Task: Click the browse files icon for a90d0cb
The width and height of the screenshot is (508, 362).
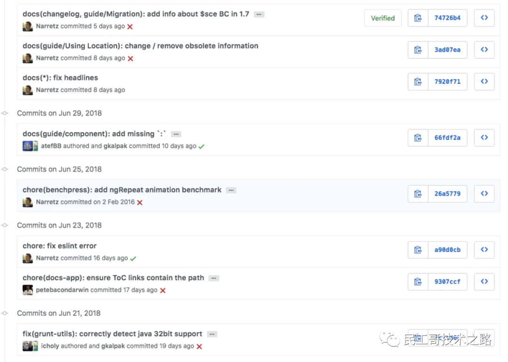Action: 484,249
